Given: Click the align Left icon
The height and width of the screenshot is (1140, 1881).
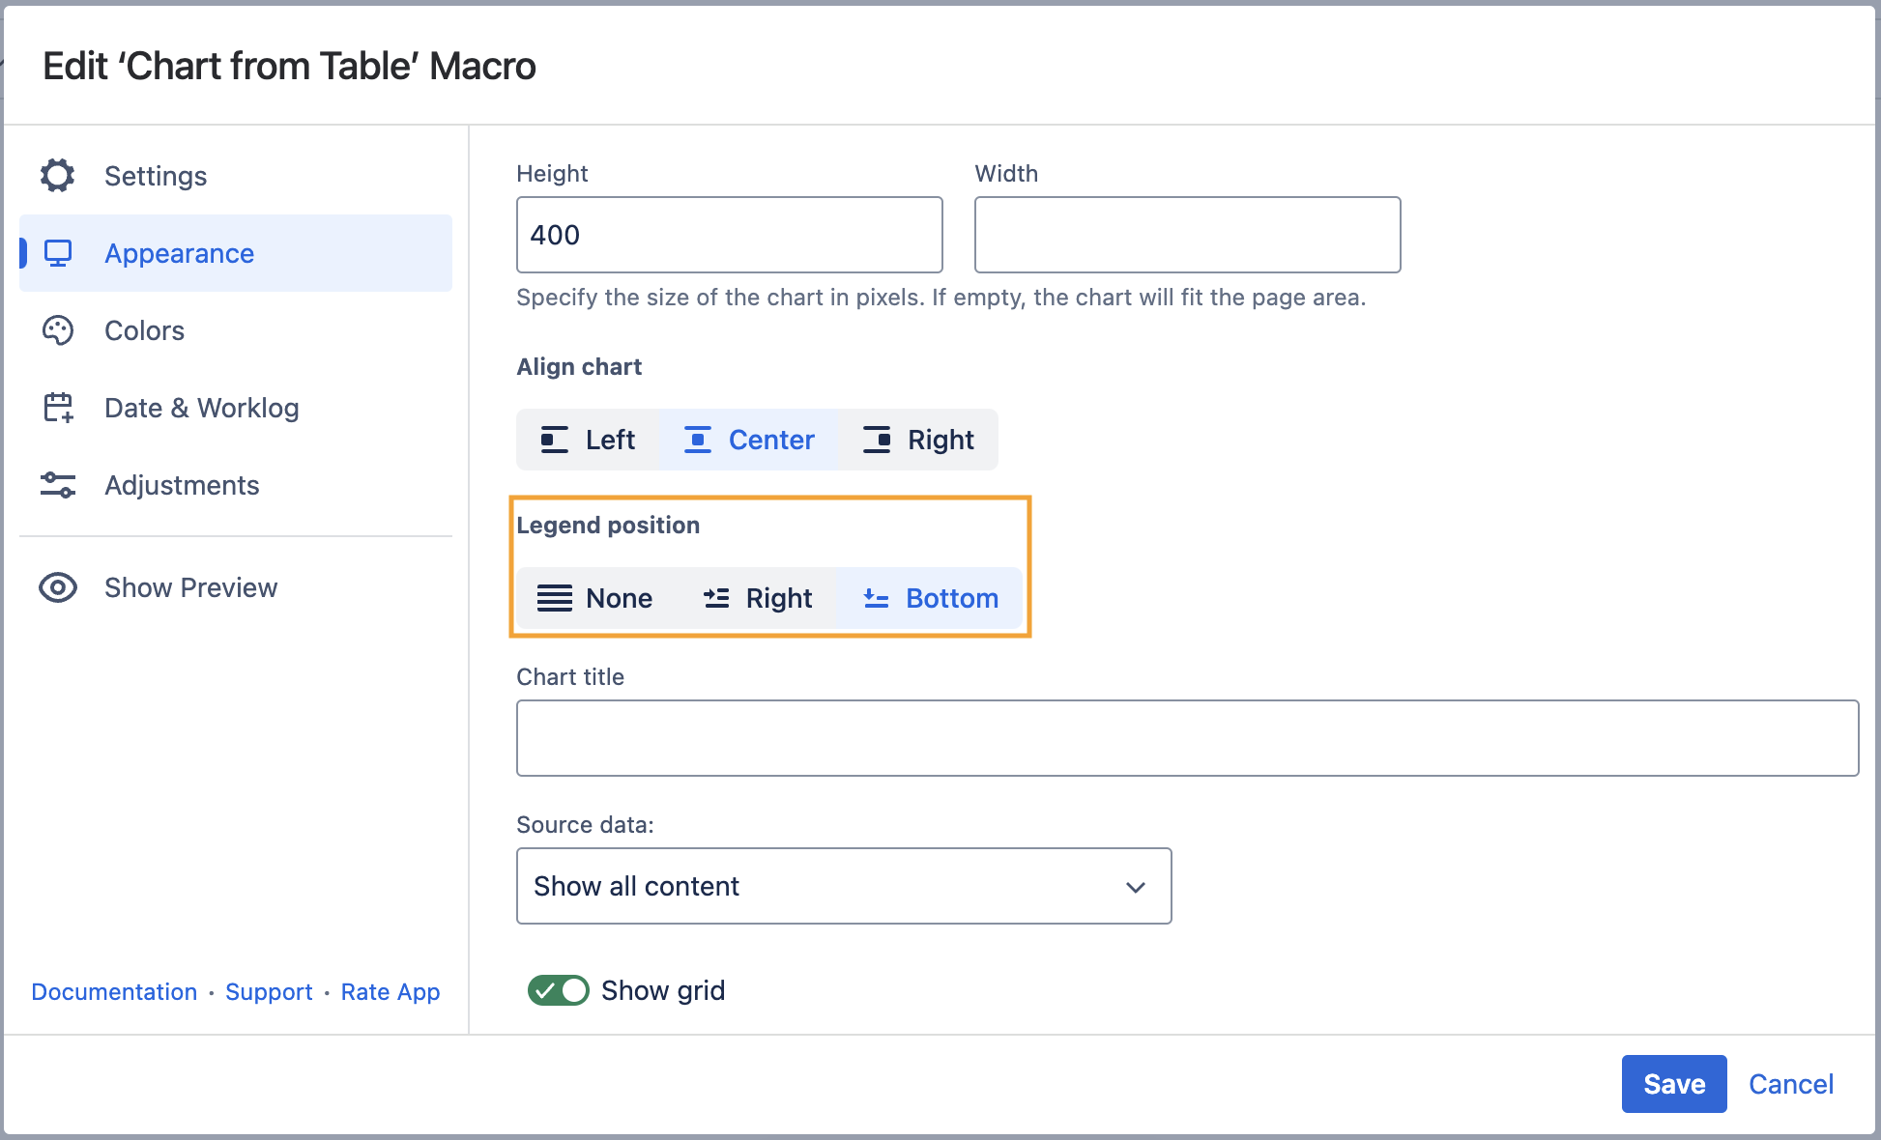Looking at the screenshot, I should (x=554, y=440).
